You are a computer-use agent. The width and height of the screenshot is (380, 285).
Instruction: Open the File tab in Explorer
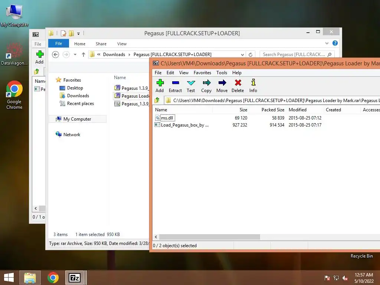coord(58,44)
